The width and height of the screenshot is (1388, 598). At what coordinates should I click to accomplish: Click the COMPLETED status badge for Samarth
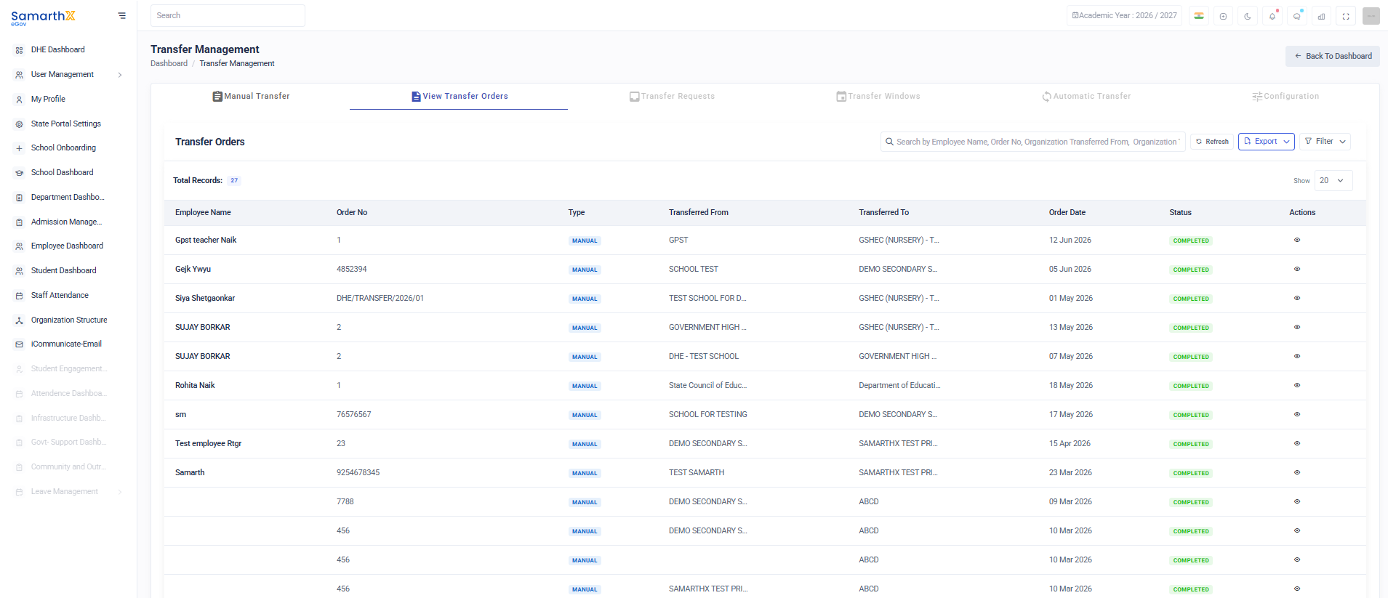[1191, 473]
